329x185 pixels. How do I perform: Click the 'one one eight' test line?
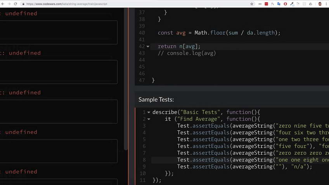click(x=253, y=160)
